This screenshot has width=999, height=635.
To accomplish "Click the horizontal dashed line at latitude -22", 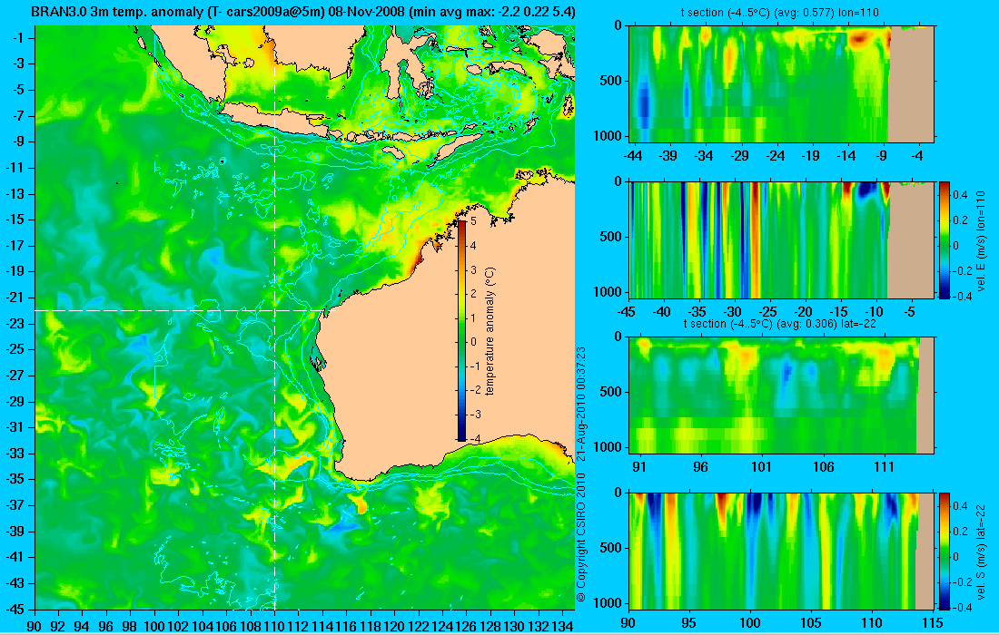I will pos(183,310).
